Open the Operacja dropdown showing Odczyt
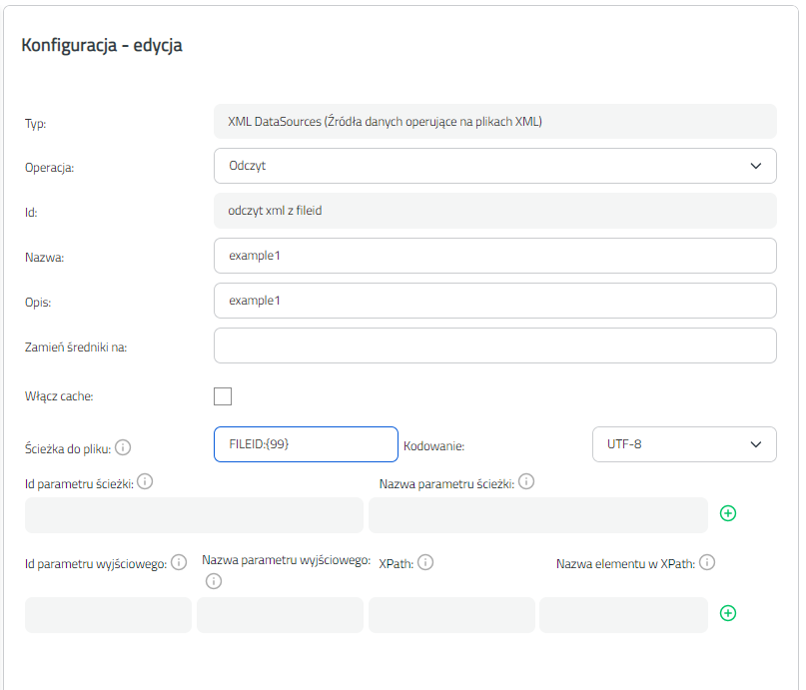This screenshot has height=690, width=806. pos(495,166)
